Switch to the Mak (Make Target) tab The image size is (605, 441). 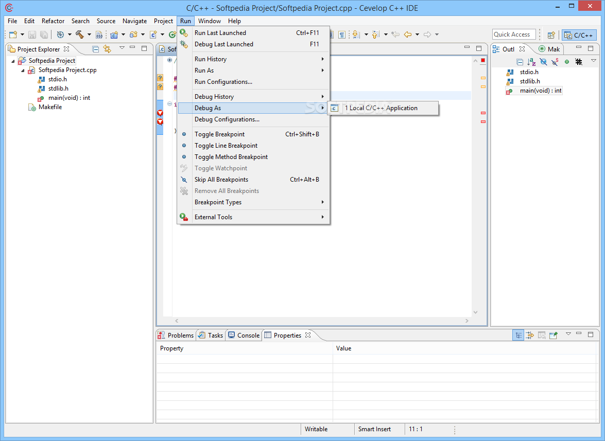[x=549, y=49]
